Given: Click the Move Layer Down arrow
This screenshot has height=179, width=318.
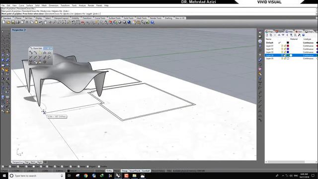Looking at the screenshot, I should point(283,35).
